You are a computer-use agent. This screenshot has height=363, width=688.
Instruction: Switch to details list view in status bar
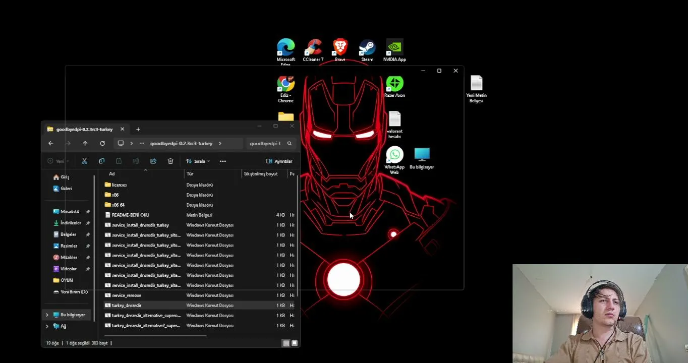pyautogui.click(x=286, y=343)
